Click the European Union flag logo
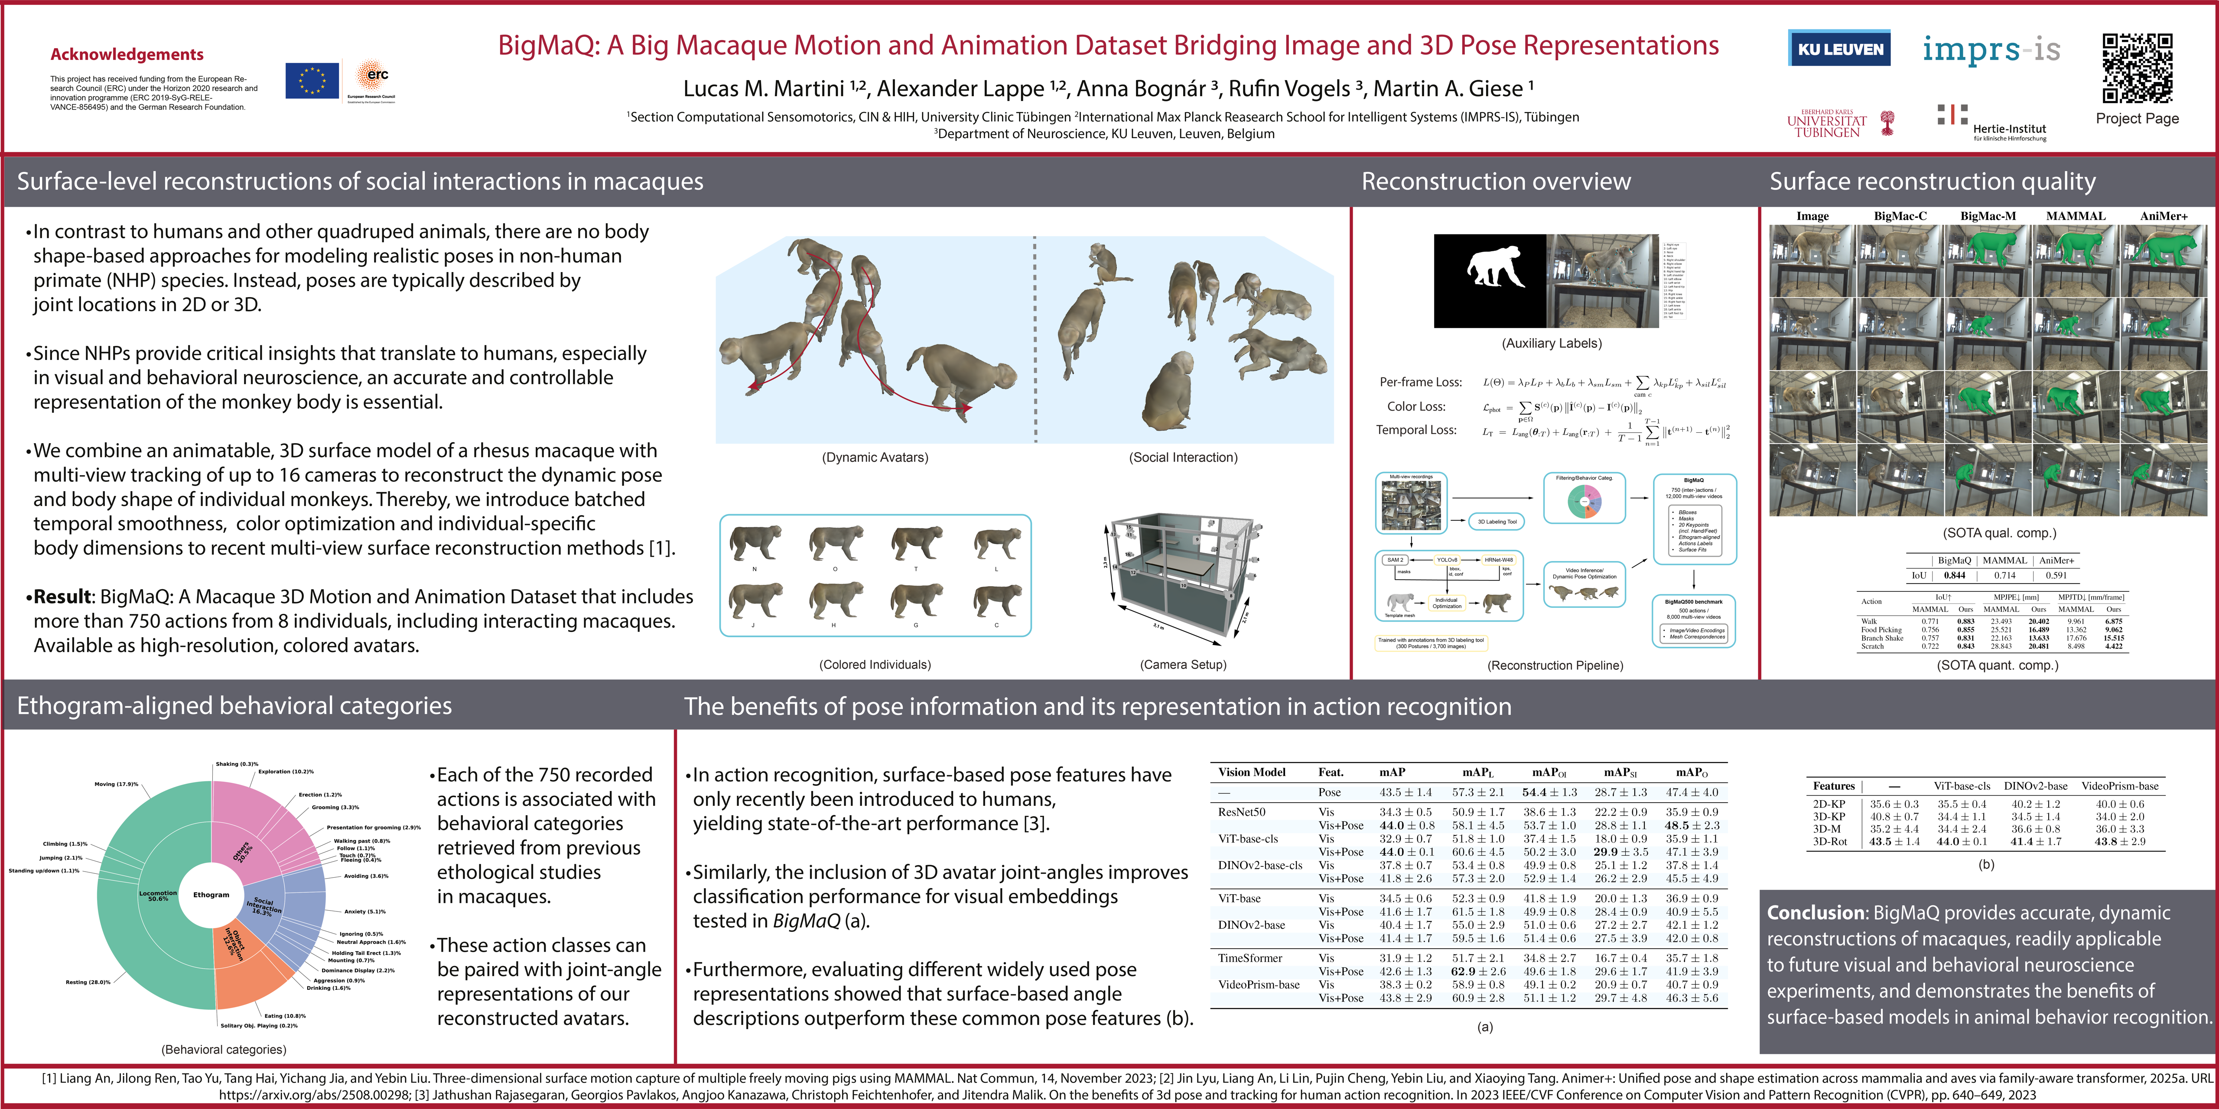 click(x=312, y=81)
